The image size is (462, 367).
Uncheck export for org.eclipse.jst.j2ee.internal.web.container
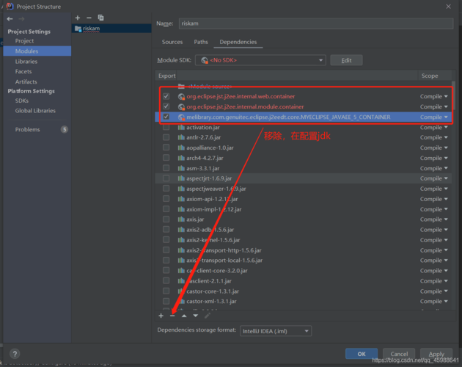tap(166, 96)
